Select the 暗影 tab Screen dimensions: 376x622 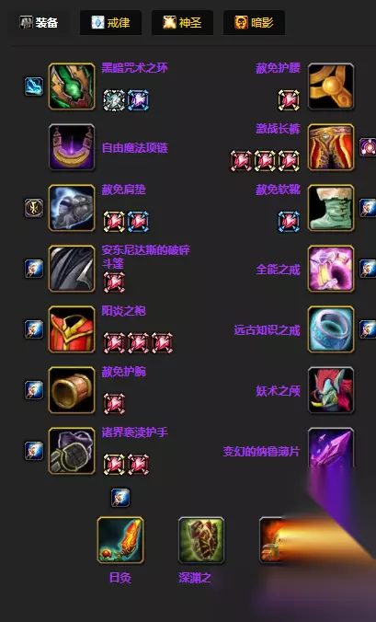coord(254,23)
